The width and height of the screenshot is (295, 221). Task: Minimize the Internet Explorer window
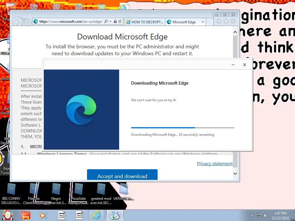(217, 14)
